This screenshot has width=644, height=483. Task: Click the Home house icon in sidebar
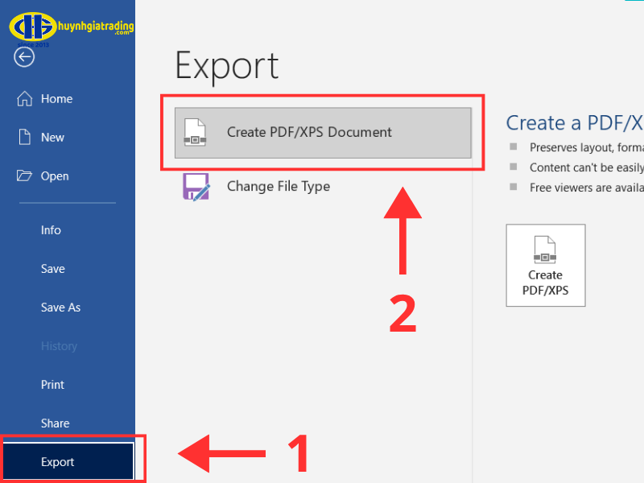(25, 99)
